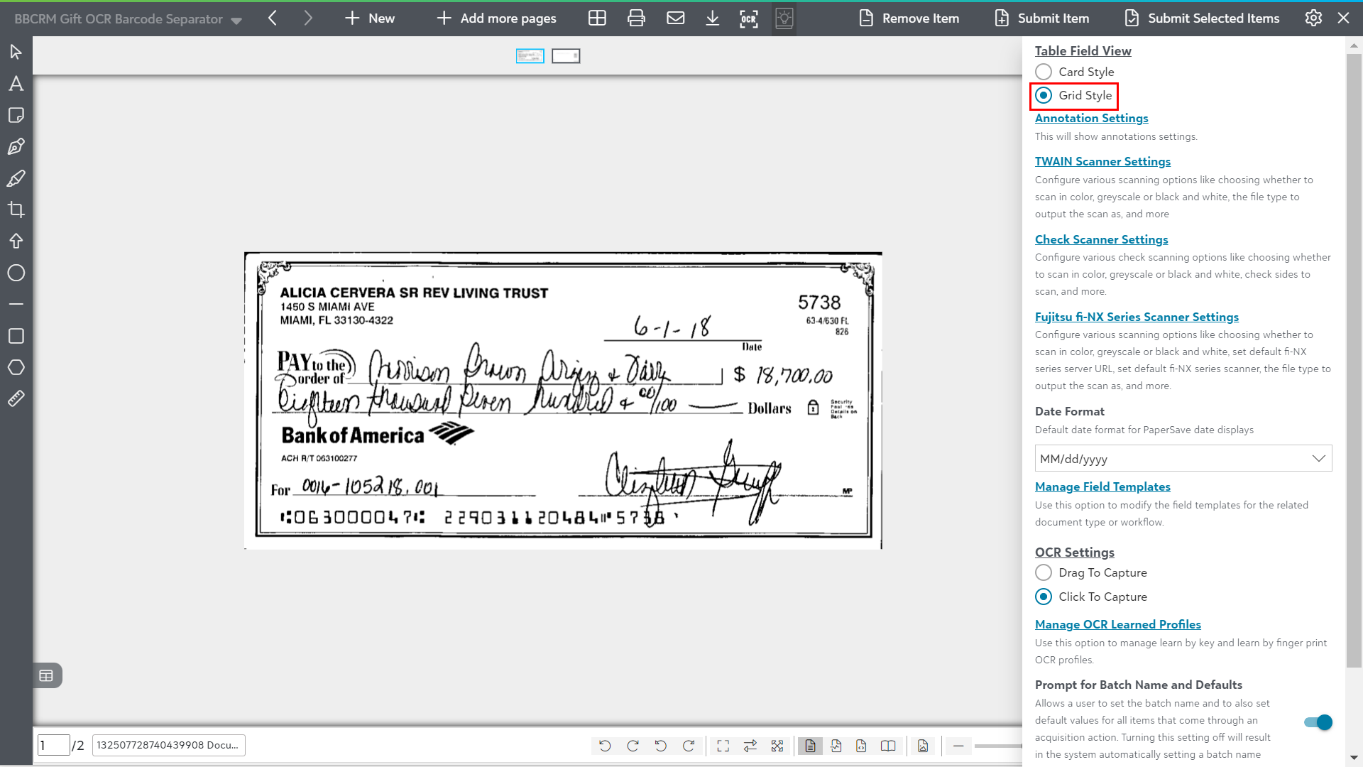Select Drag To Capture option

click(1044, 572)
